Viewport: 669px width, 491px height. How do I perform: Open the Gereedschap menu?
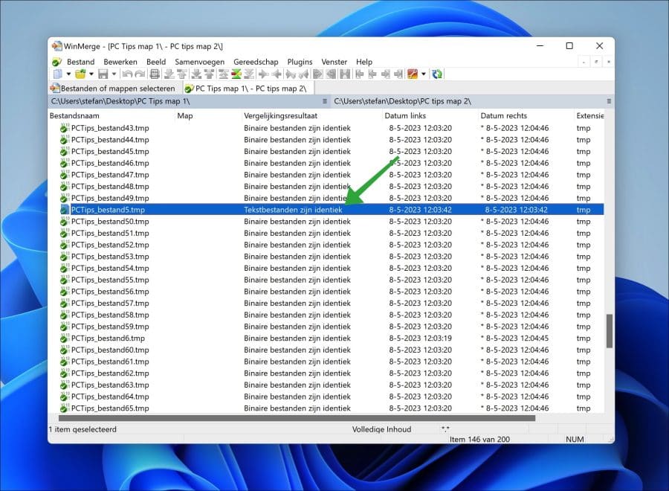256,62
